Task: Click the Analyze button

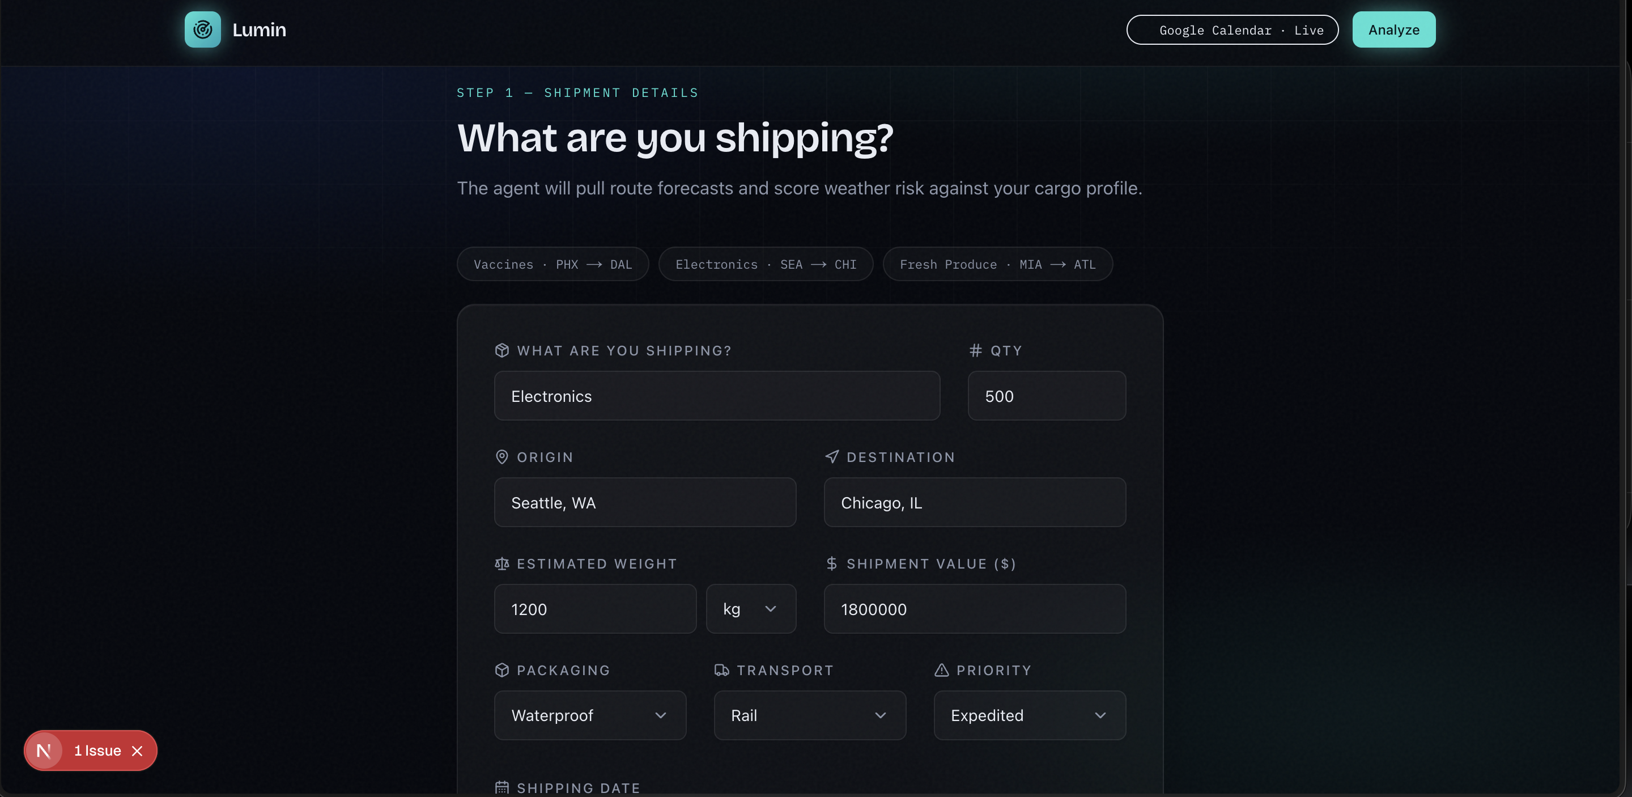Action: coord(1394,29)
